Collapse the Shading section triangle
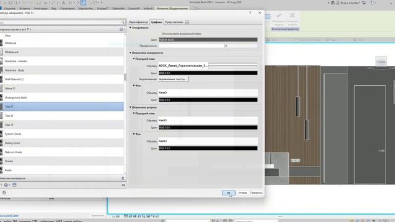Viewport: 395px width, 222px height. pos(130,28)
